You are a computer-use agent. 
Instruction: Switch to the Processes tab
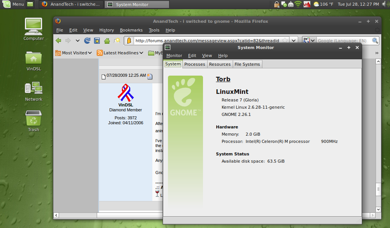click(195, 64)
